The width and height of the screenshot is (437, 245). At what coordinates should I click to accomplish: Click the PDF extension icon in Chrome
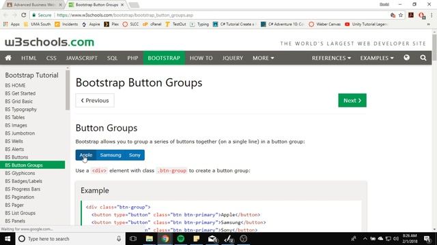411,15
